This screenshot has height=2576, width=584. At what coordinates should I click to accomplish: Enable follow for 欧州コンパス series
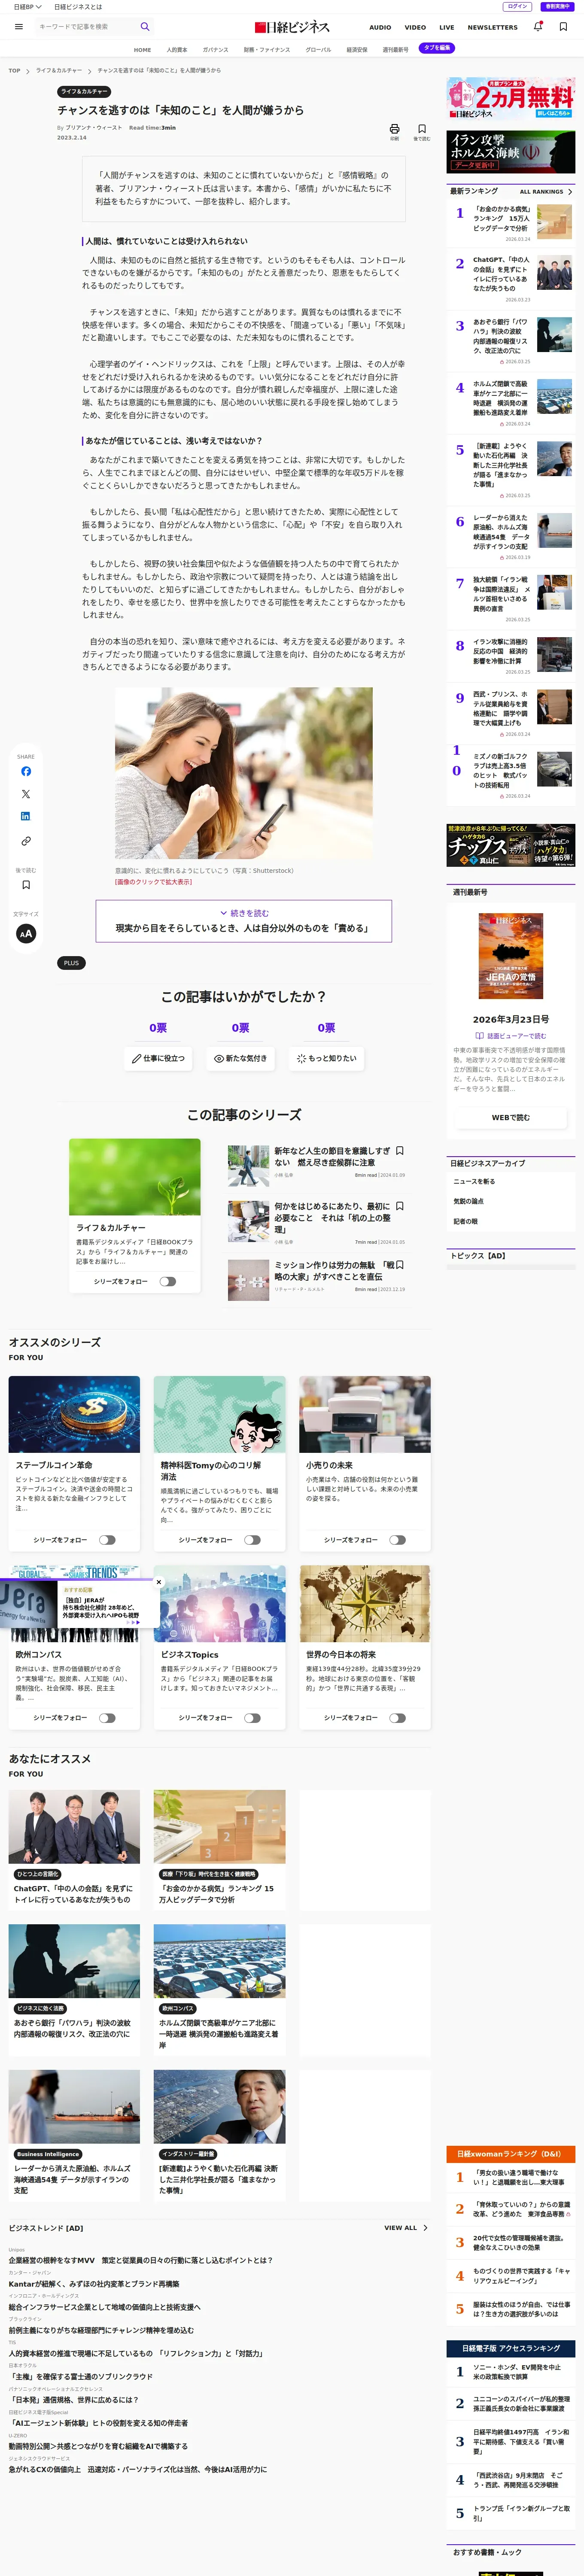click(107, 1718)
